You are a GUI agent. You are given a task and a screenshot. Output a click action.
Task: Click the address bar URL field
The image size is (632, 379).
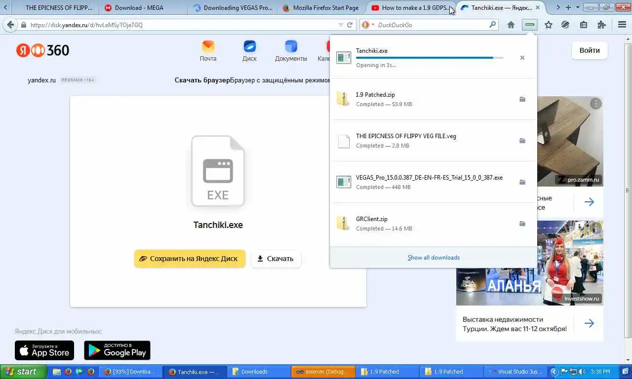coord(183,25)
